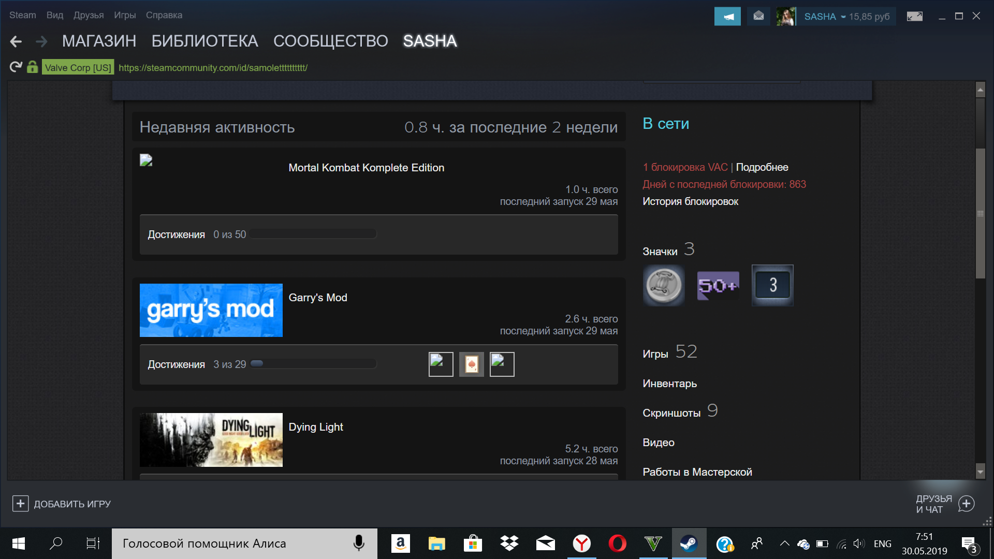Switch to the БИБЛИОТЕКА tab
The height and width of the screenshot is (559, 994).
tap(205, 41)
